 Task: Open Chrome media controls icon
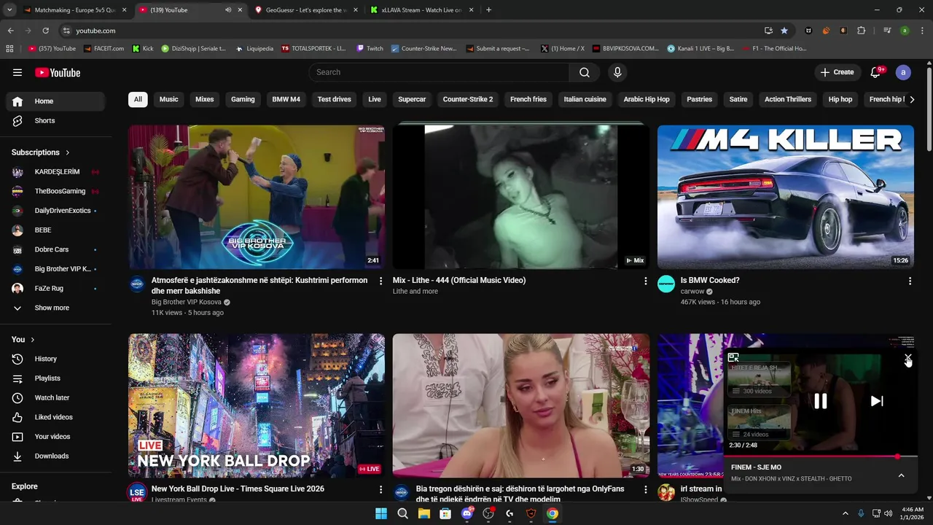(887, 31)
